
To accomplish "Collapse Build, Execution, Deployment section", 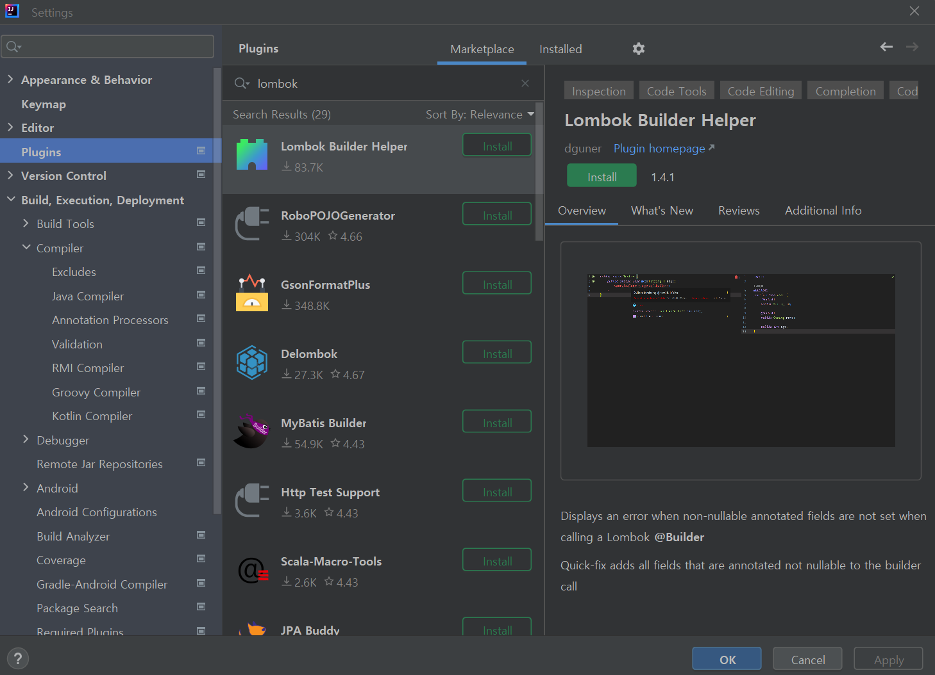I will pos(10,199).
